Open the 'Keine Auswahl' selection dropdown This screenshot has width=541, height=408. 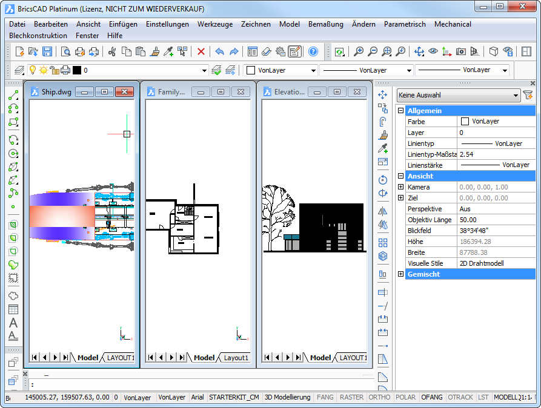point(459,95)
